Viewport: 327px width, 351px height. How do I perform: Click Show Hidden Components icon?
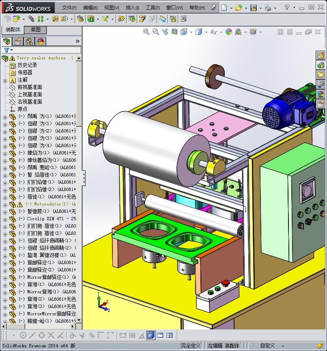(x=80, y=19)
